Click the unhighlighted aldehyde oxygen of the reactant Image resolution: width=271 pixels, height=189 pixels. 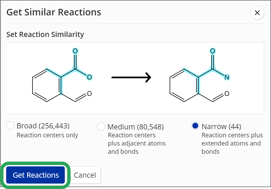(x=89, y=93)
